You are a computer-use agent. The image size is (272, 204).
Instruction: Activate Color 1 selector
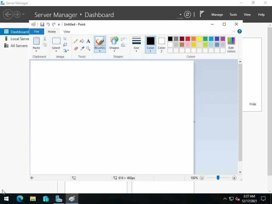tap(150, 45)
